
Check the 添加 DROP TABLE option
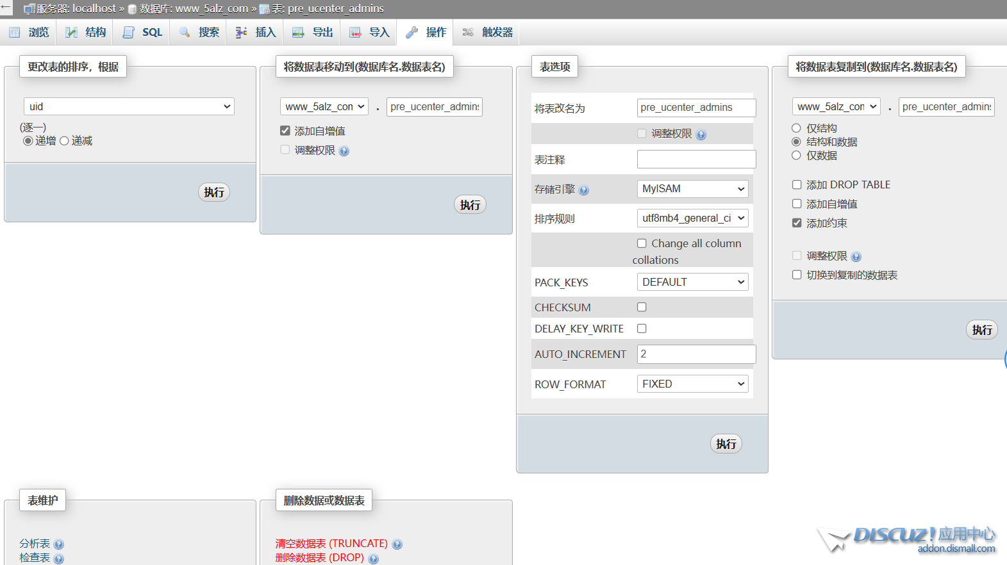[x=797, y=184]
